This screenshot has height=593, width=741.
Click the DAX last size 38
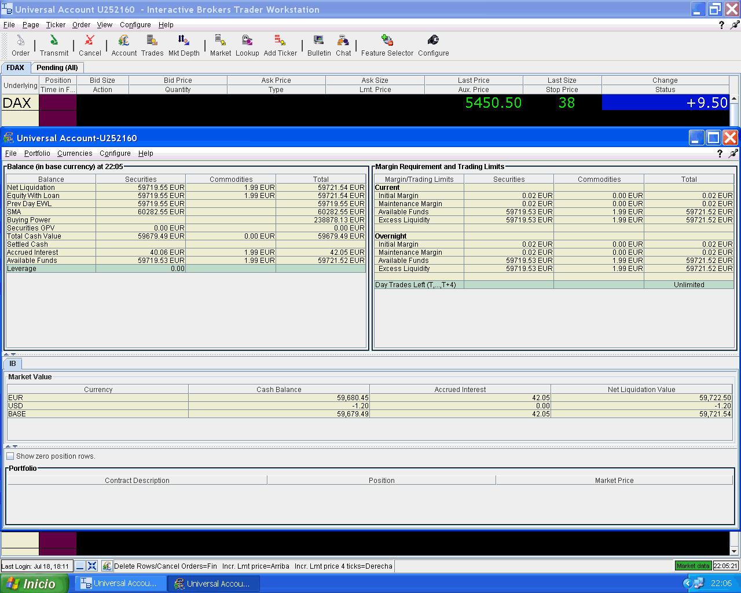[567, 103]
